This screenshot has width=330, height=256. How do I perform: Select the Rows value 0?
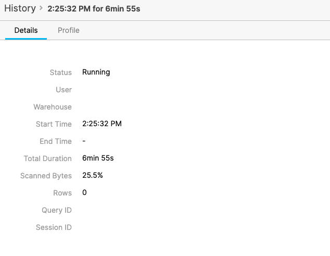tap(84, 192)
